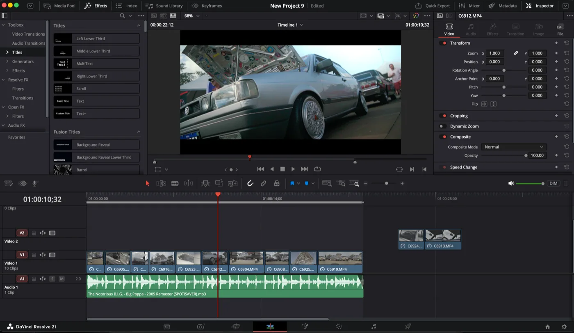
Task: Play the timeline forward
Action: pos(293,169)
